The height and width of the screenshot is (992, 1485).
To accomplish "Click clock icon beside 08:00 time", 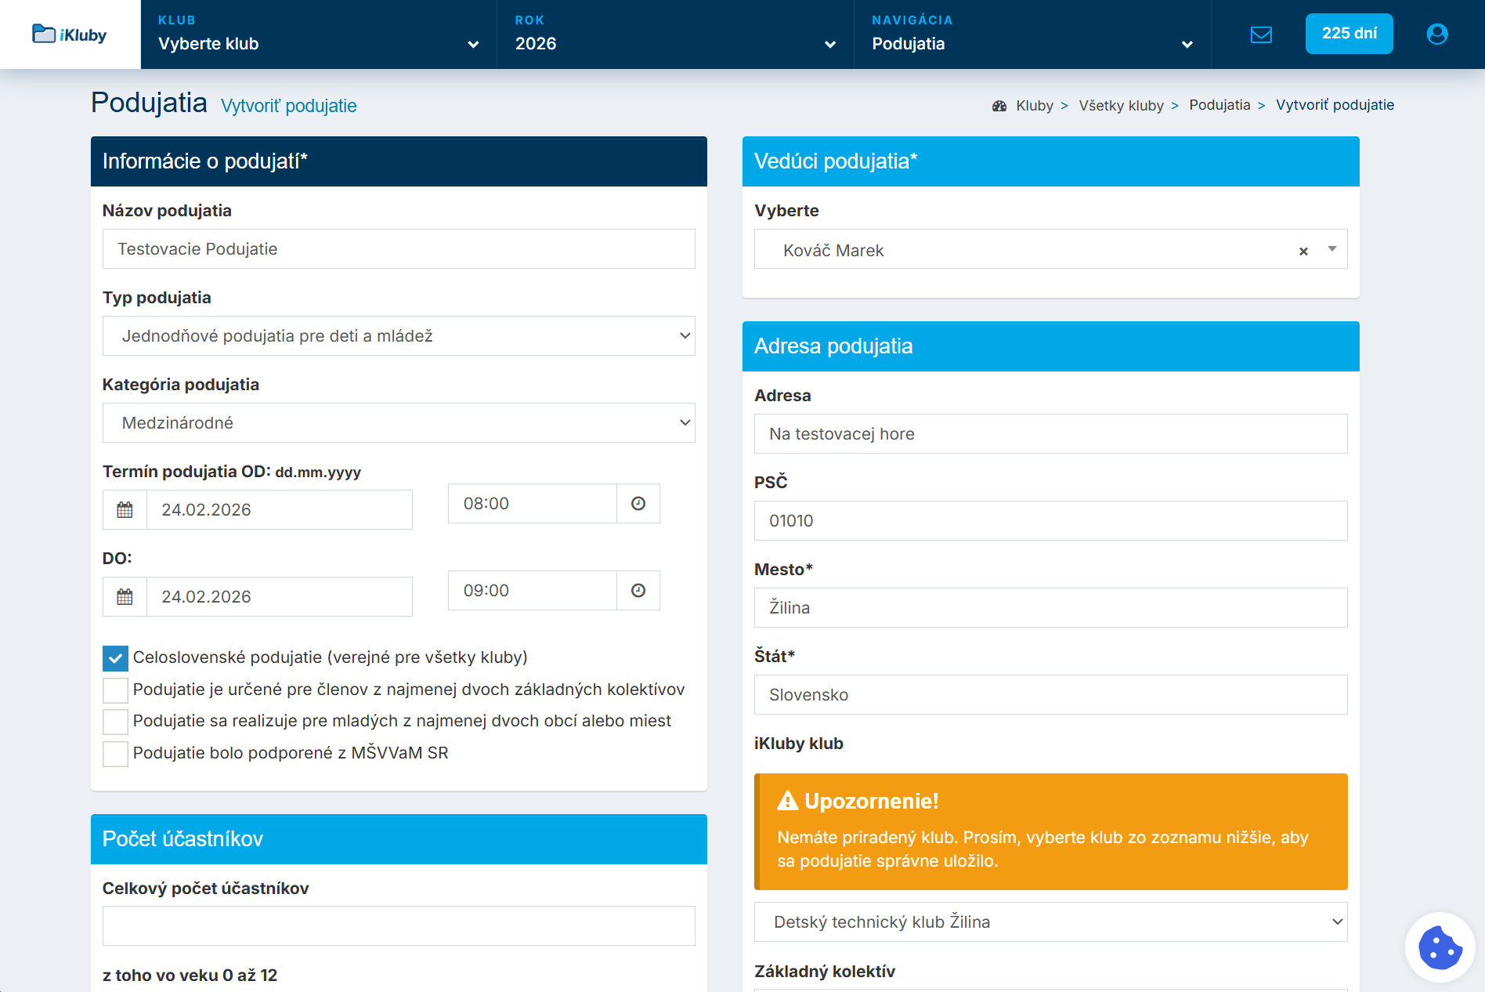I will coord(638,504).
